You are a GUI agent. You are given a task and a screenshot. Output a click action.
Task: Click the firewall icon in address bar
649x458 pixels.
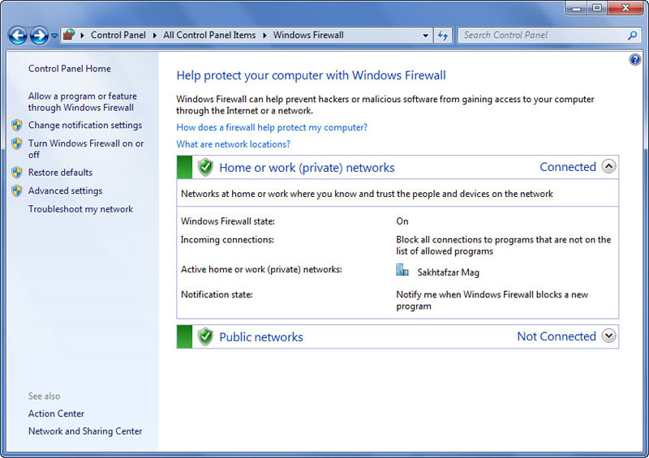click(x=69, y=35)
